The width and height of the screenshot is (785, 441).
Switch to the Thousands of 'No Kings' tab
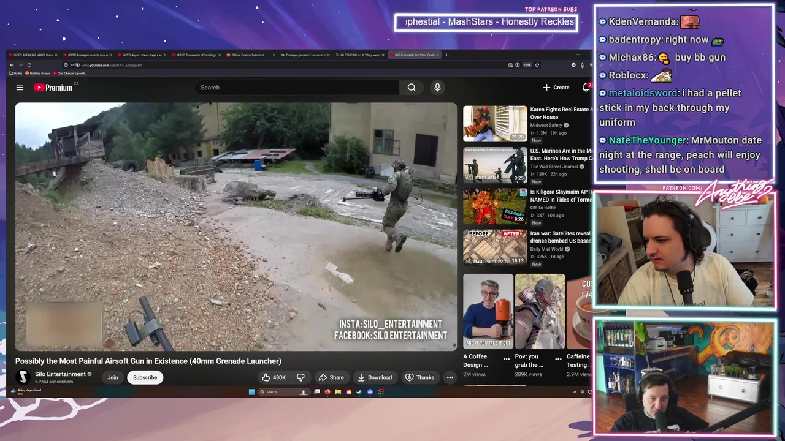[196, 55]
